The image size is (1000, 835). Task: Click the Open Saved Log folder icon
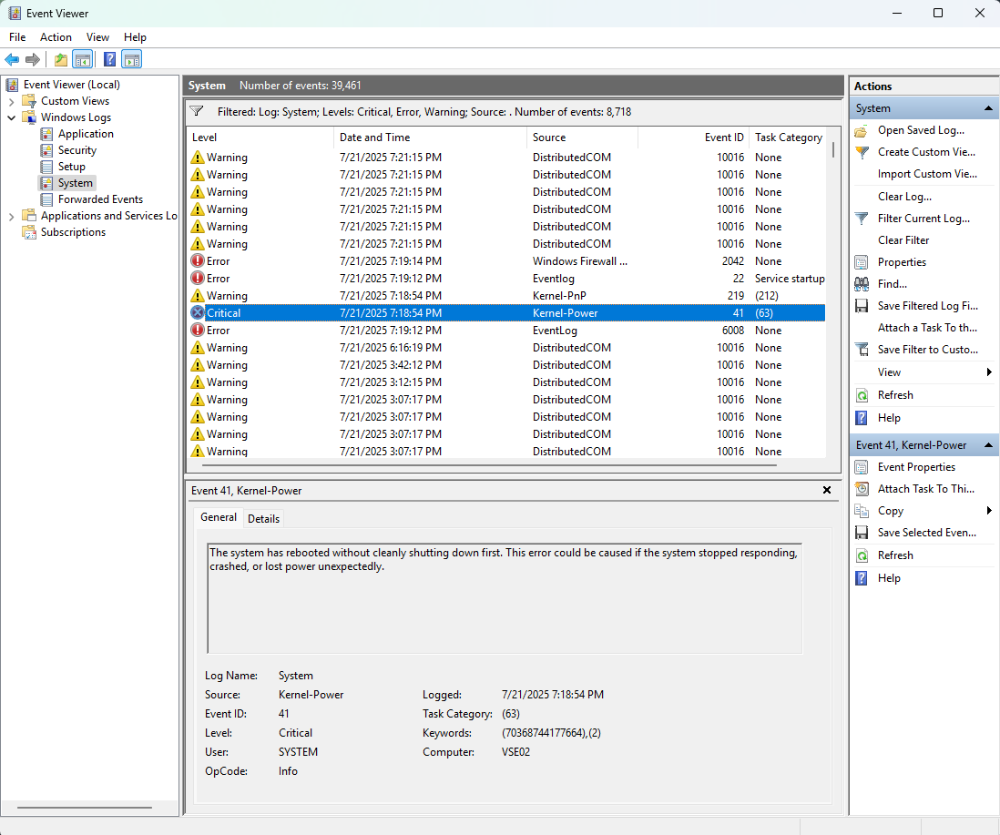pyautogui.click(x=862, y=131)
